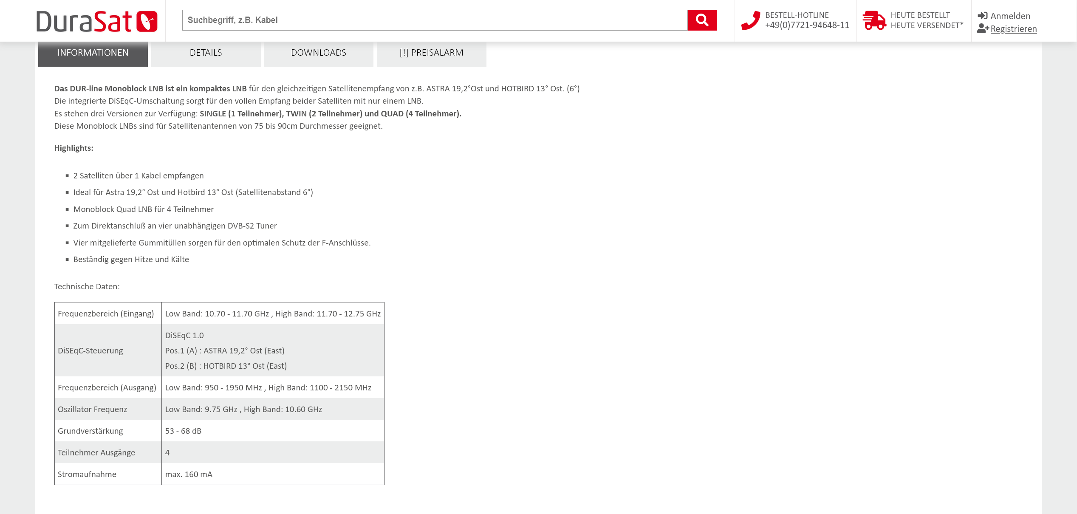Focus the Suchbegriff search input field
The height and width of the screenshot is (514, 1077).
pos(434,20)
